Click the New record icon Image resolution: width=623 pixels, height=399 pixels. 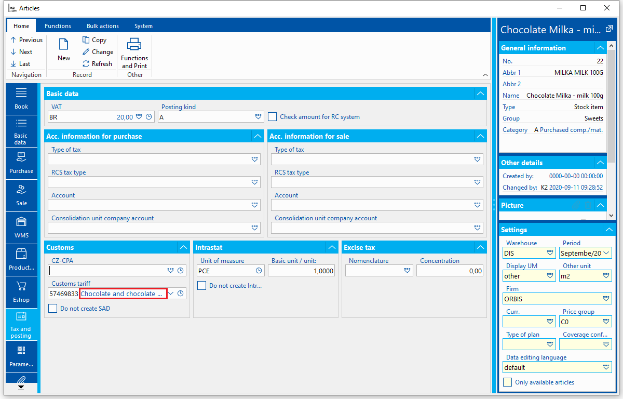[64, 45]
